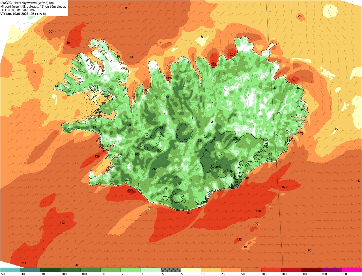Click the value '54' in the southeast

[270, 154]
